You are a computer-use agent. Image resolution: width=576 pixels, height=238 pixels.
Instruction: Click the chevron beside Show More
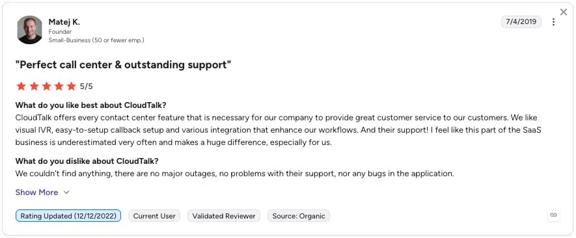point(66,192)
